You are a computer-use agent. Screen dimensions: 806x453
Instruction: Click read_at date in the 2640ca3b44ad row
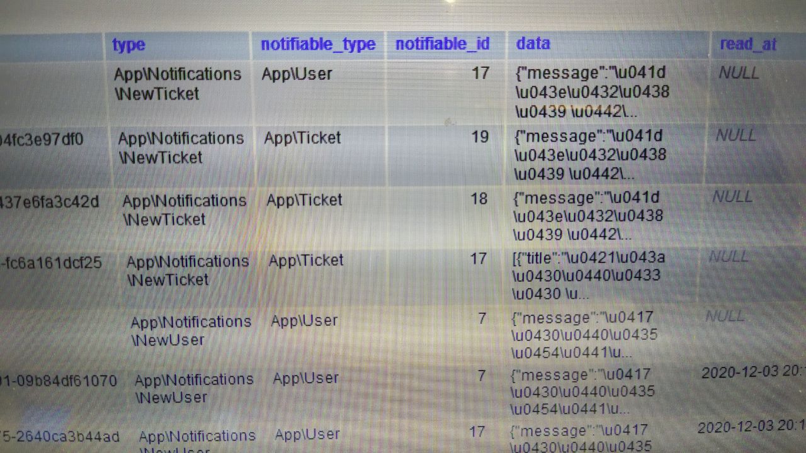pyautogui.click(x=751, y=427)
